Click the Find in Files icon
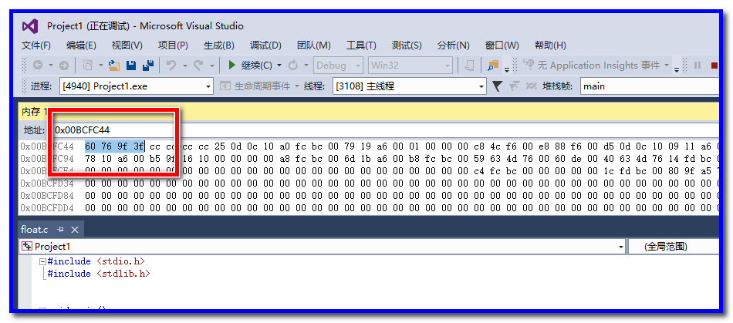This screenshot has height=323, width=733. click(x=493, y=66)
